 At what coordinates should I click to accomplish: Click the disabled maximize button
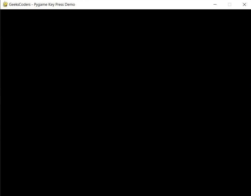(x=230, y=5)
